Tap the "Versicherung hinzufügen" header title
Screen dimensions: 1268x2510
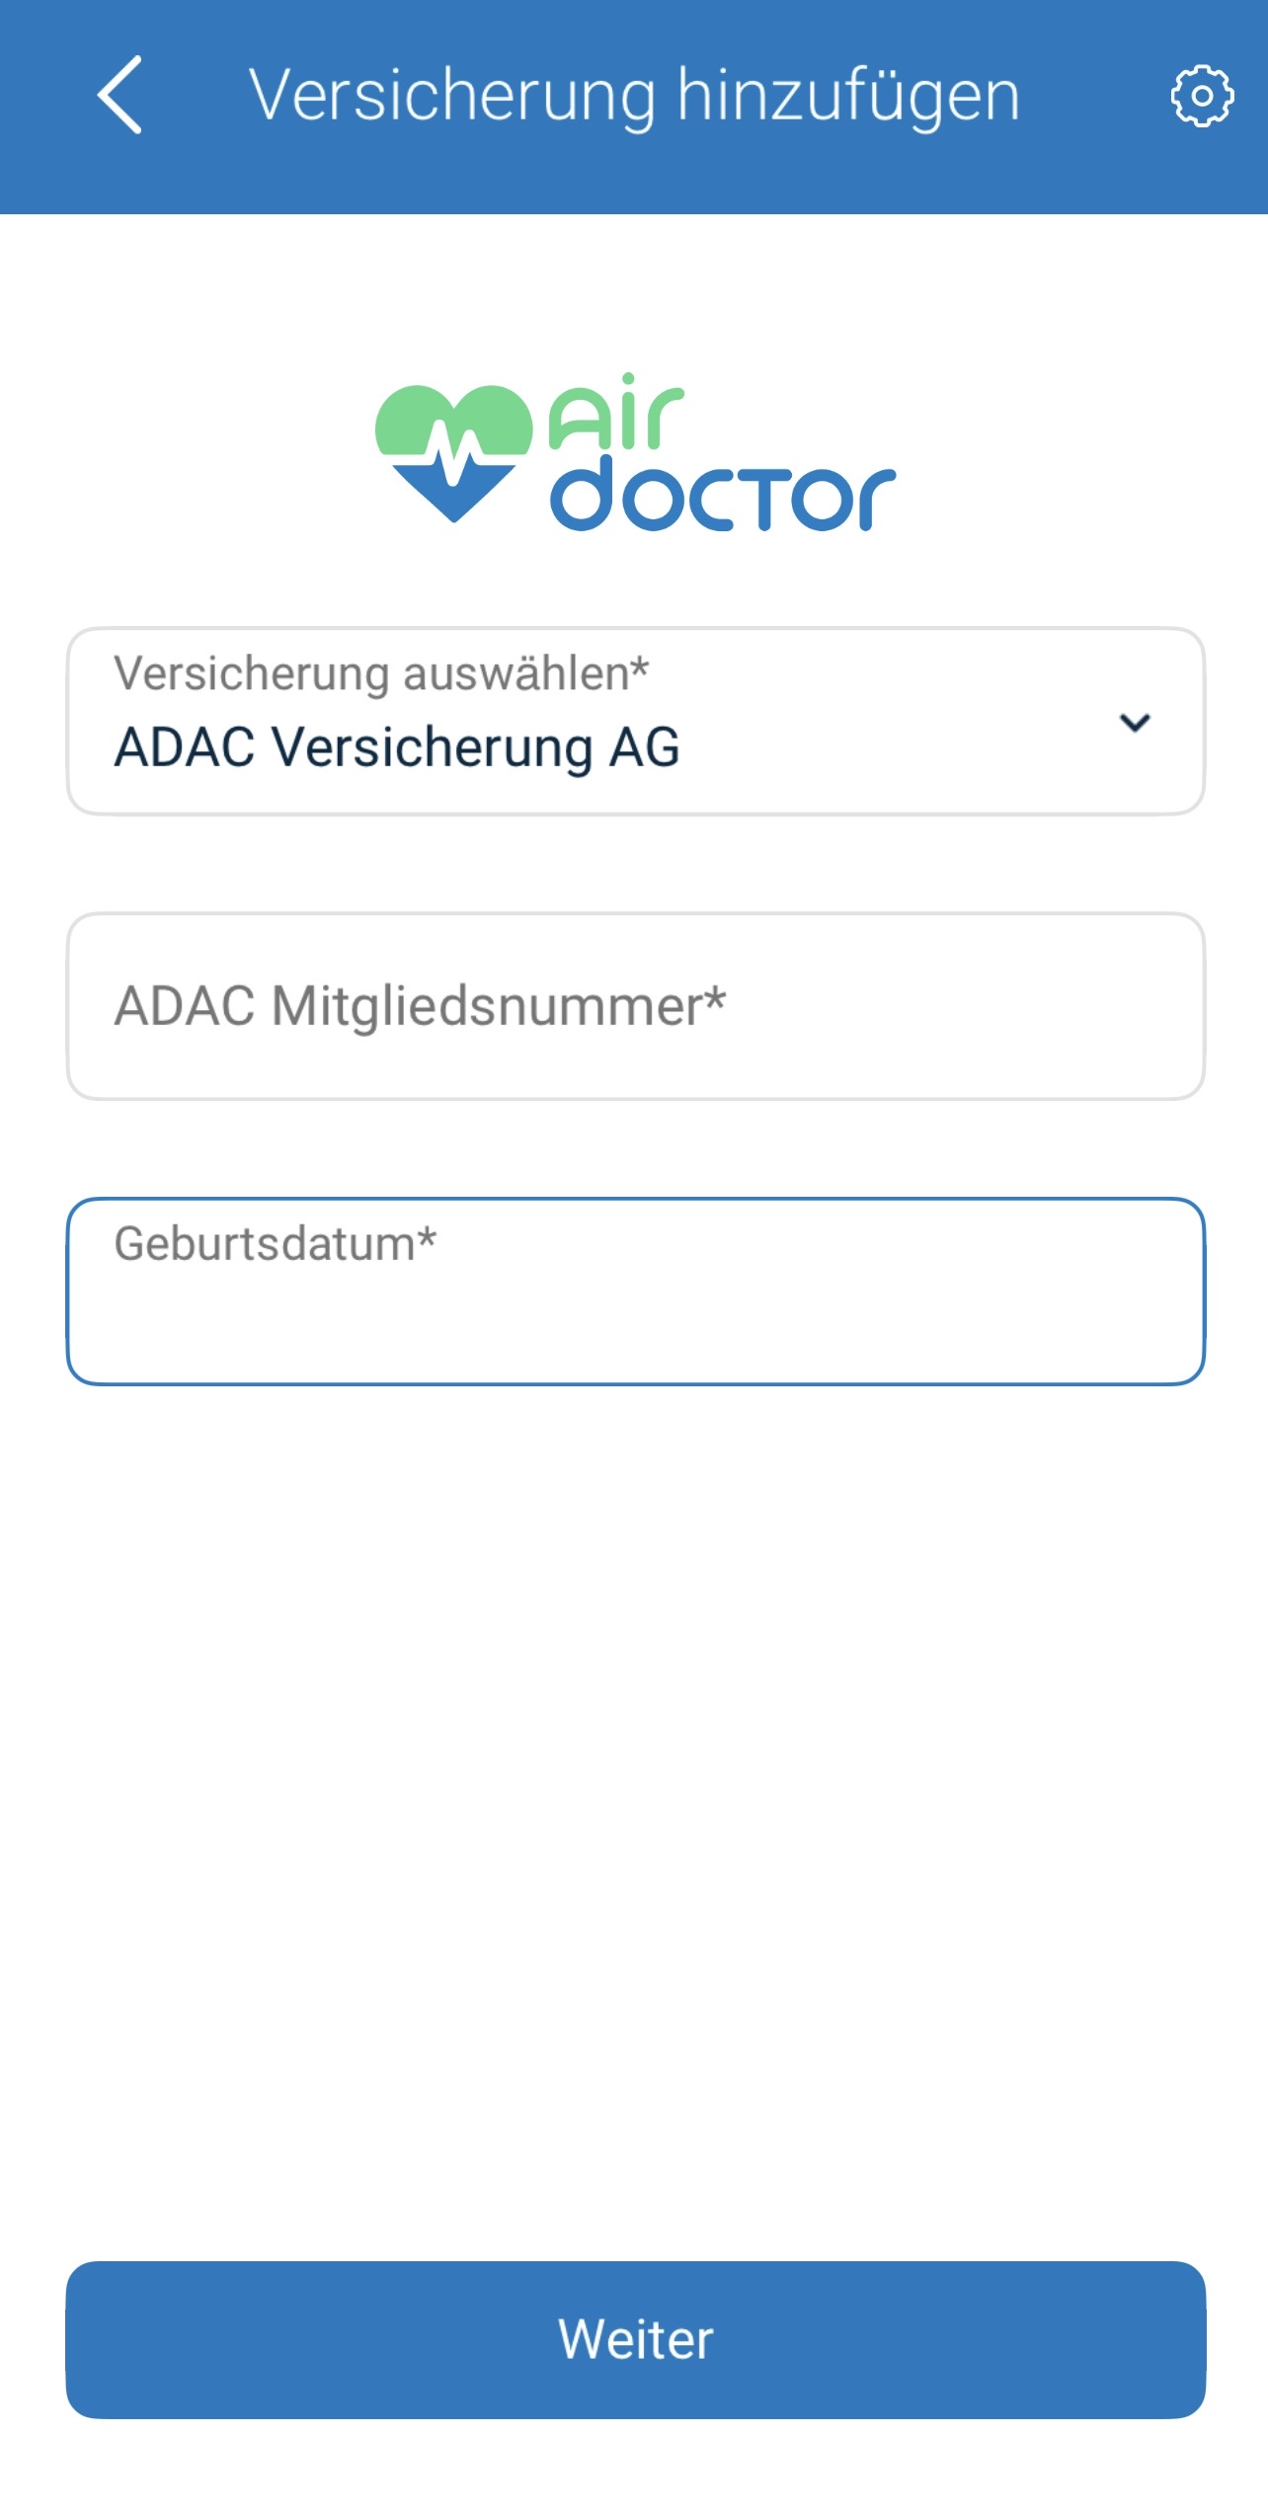[x=634, y=96]
